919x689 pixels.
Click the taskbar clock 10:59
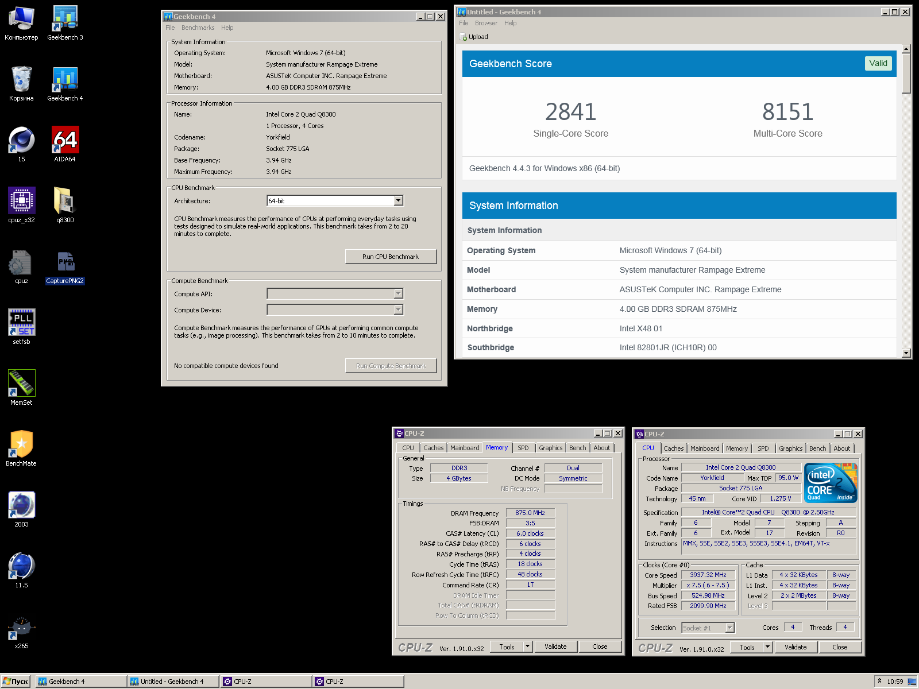(x=895, y=682)
